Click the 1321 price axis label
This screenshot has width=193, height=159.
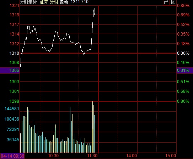[x=15, y=6]
